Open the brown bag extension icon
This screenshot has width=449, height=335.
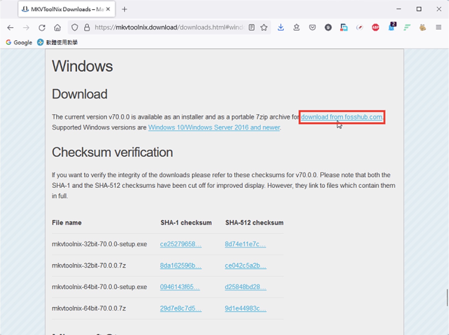423,28
